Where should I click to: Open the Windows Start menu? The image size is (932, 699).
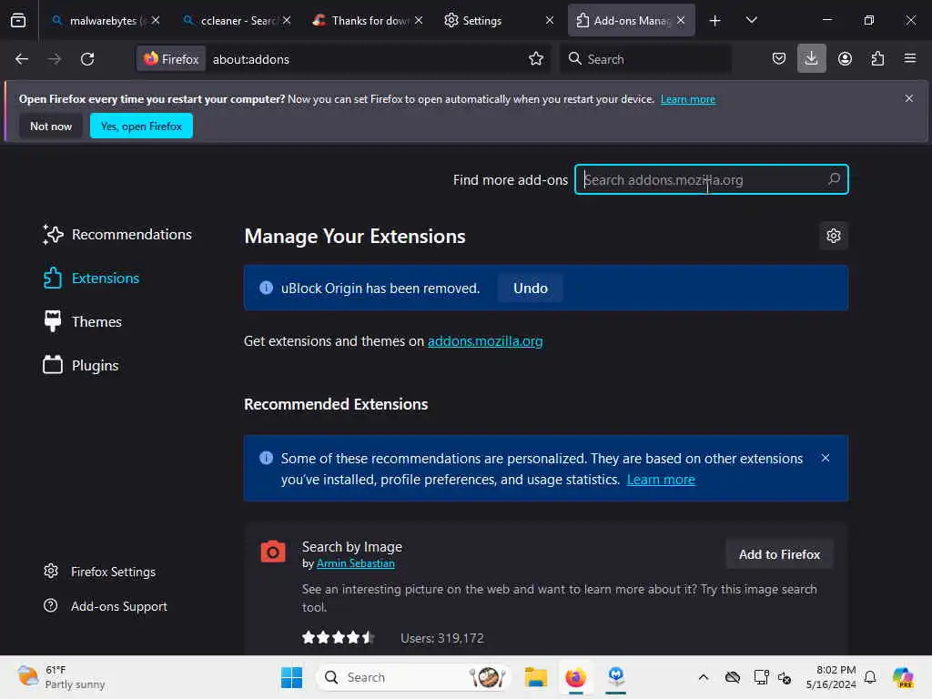click(291, 677)
